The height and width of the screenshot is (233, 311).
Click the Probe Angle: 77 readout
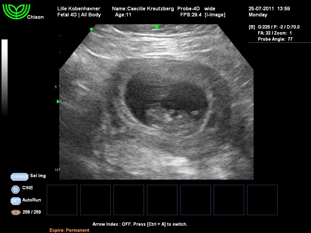(x=275, y=39)
